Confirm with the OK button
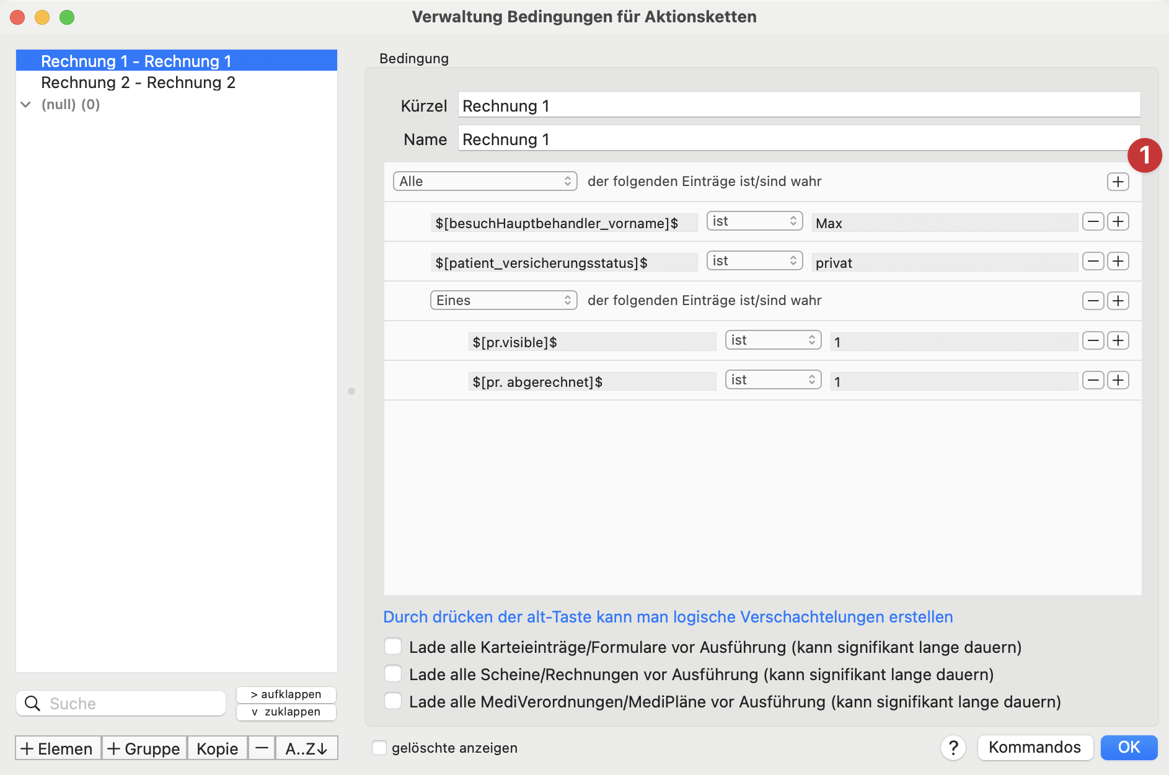1169x775 pixels. (x=1129, y=747)
